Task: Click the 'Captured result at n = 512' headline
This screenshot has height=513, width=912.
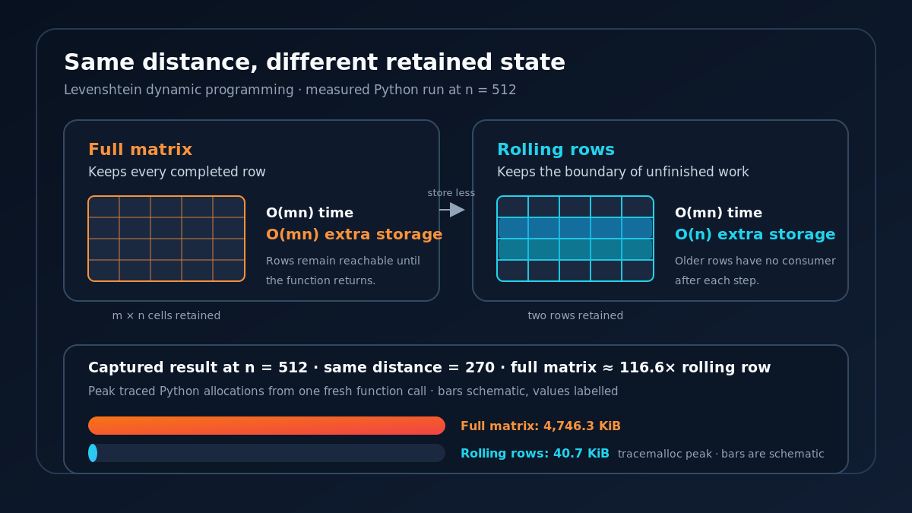Action: (x=429, y=368)
